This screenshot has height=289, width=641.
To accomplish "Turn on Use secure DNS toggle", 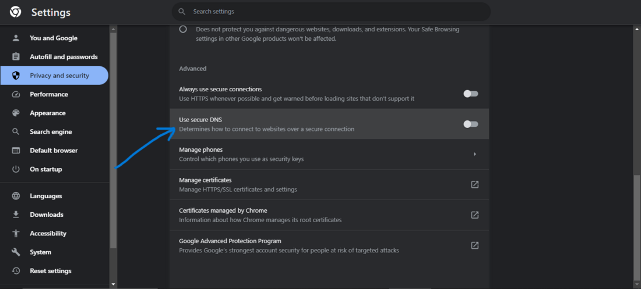I will click(x=470, y=124).
